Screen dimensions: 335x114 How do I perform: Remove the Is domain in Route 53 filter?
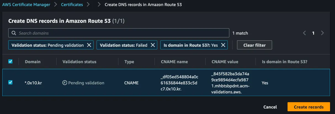point(223,45)
